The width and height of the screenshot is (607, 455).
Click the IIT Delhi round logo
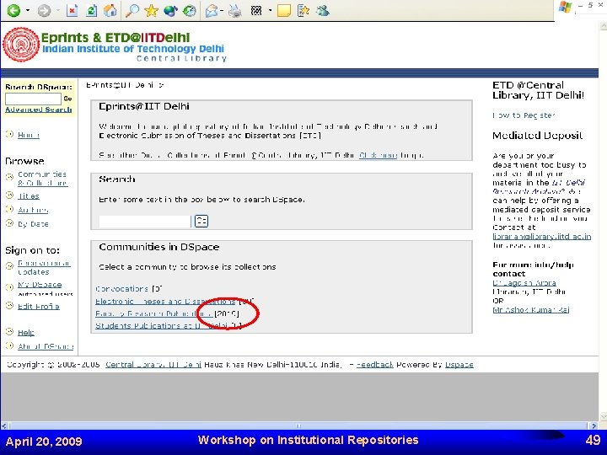tap(21, 45)
